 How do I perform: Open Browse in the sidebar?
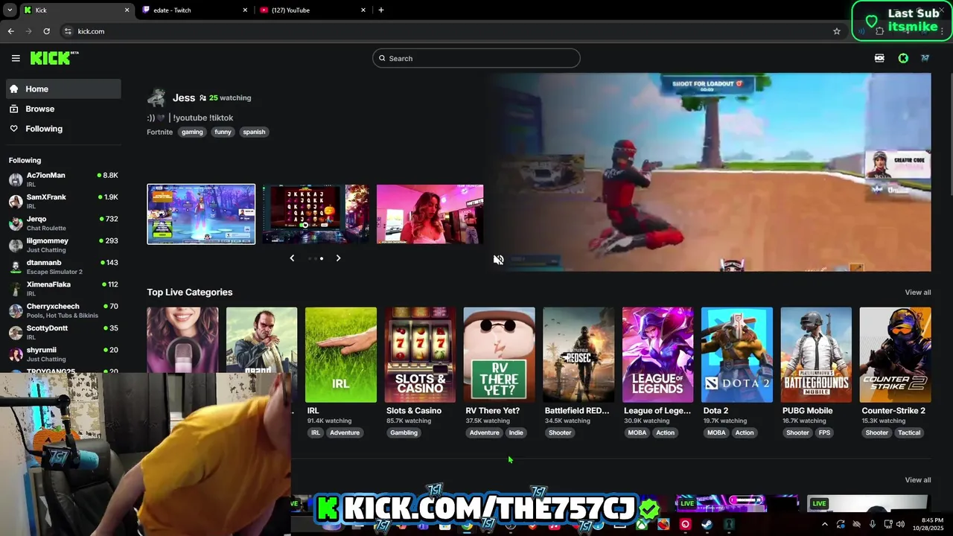pos(63,109)
